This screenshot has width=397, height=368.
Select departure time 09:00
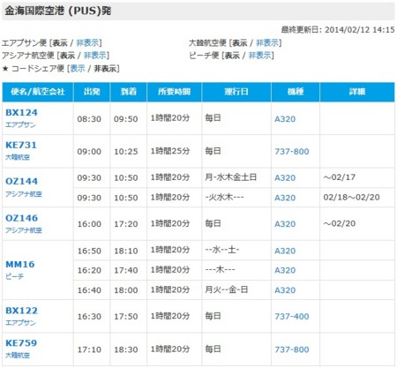pos(89,152)
